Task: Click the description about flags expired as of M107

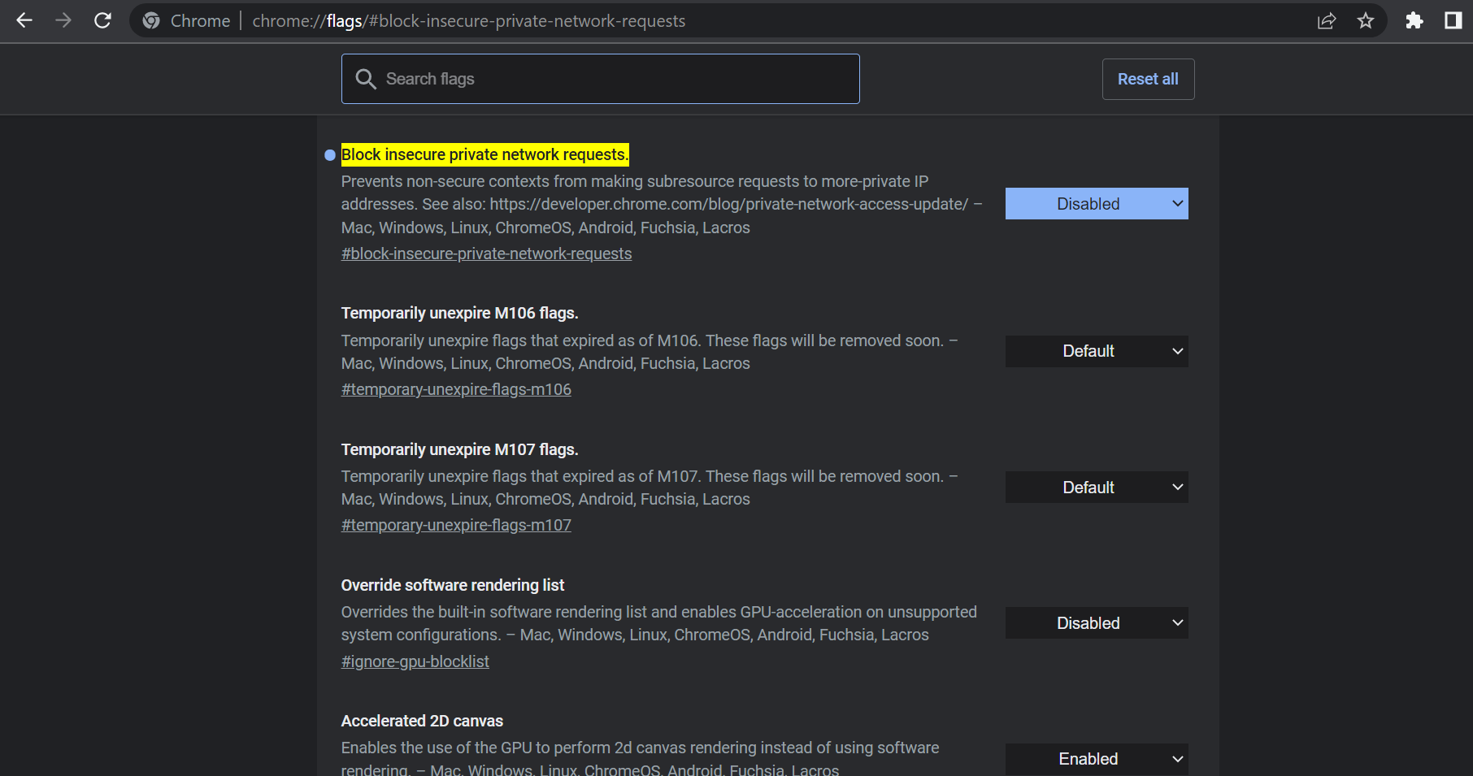Action: (650, 488)
